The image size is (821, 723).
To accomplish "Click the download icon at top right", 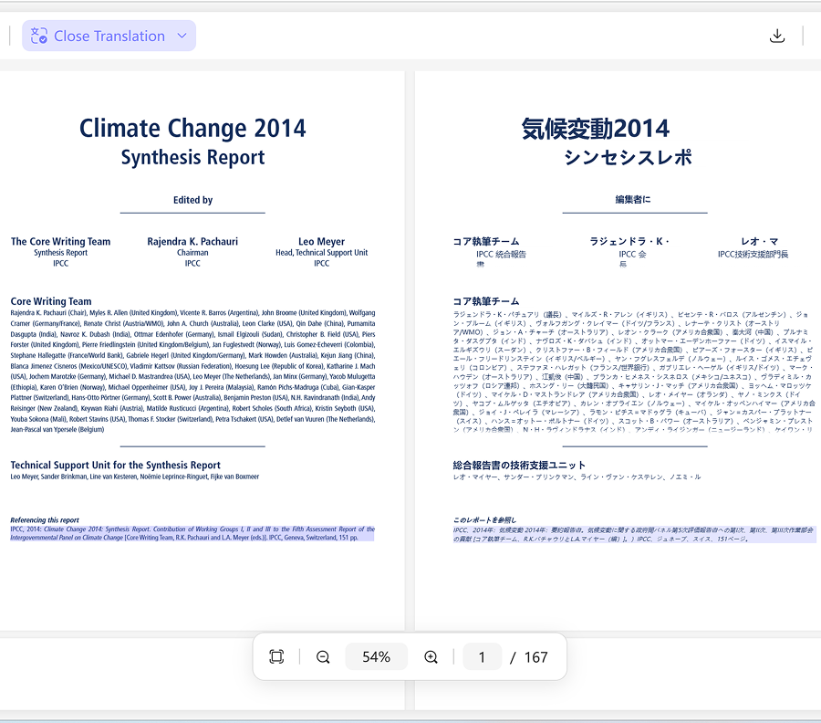I will pos(777,35).
